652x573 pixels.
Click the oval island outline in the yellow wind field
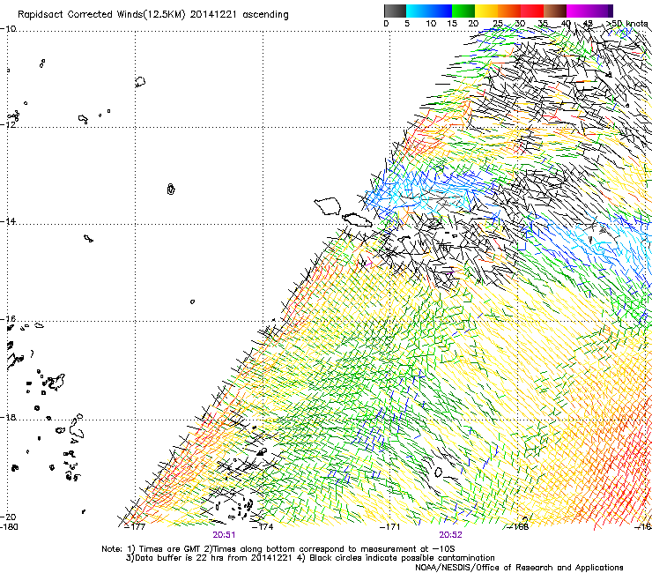(x=438, y=472)
